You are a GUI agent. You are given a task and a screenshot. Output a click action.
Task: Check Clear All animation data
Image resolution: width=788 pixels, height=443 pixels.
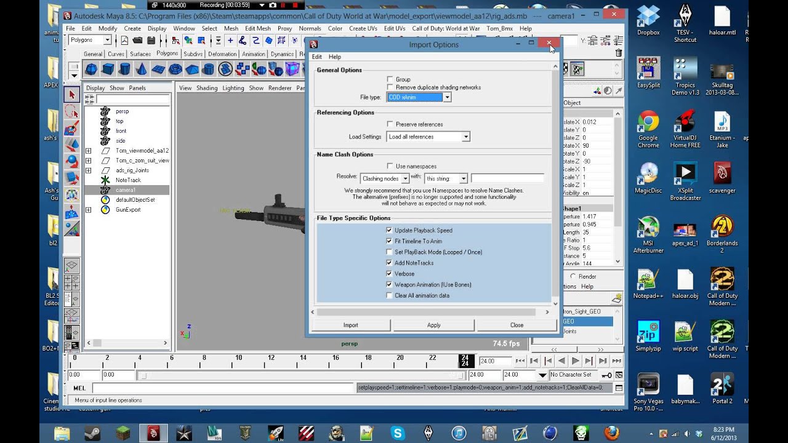pyautogui.click(x=389, y=295)
